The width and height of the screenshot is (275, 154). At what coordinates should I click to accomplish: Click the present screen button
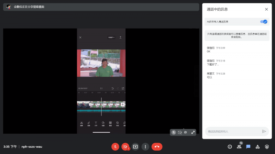(x=135, y=146)
